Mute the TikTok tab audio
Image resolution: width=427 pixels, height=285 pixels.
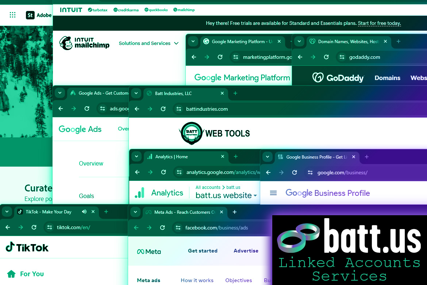[84, 212]
